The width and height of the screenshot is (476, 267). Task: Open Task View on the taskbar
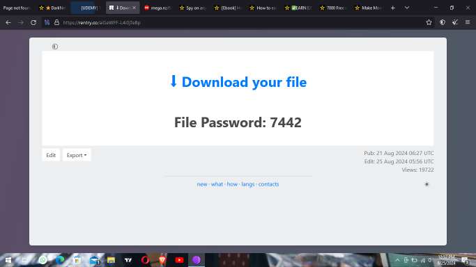coord(25,260)
